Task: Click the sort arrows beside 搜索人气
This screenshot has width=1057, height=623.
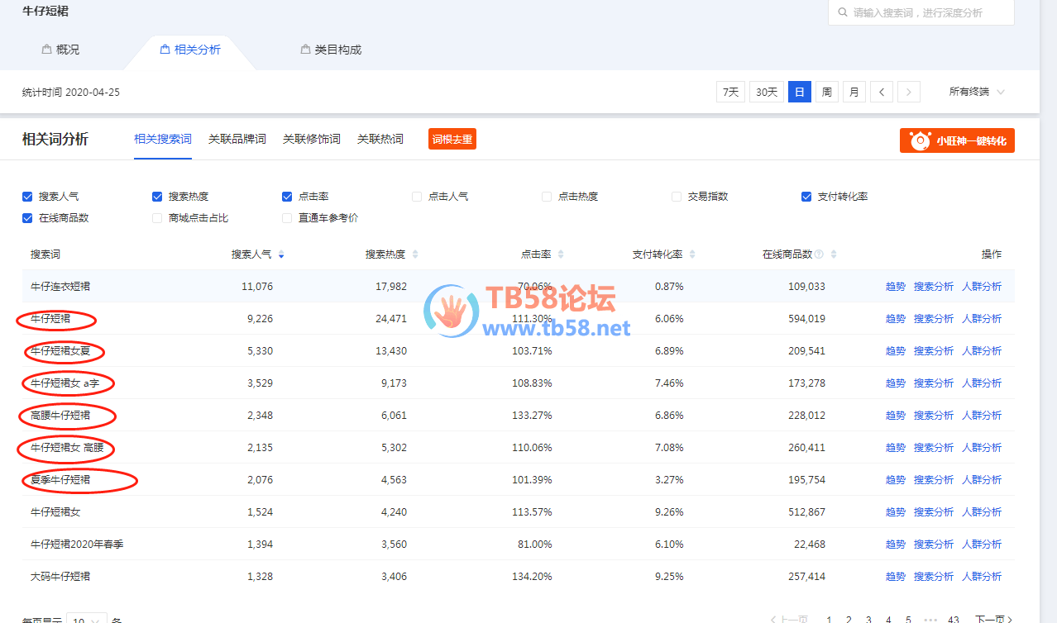Action: (281, 254)
